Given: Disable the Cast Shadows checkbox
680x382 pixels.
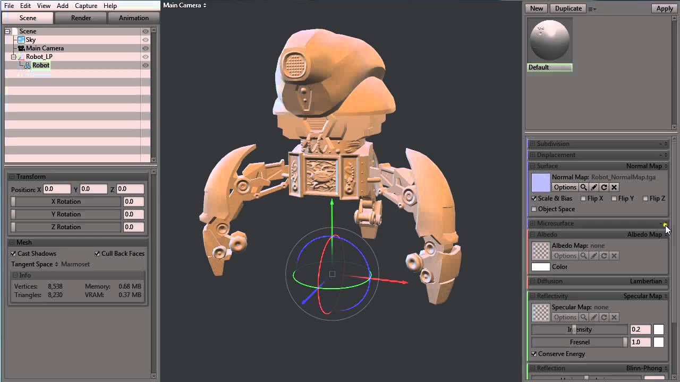Looking at the screenshot, I should click(13, 254).
